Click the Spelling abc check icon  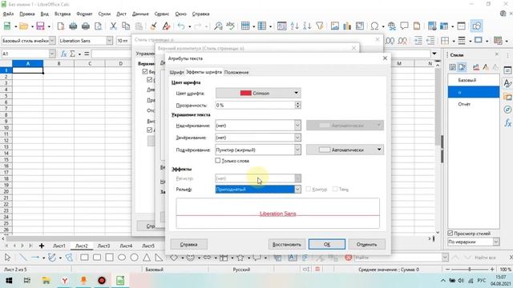click(x=230, y=26)
